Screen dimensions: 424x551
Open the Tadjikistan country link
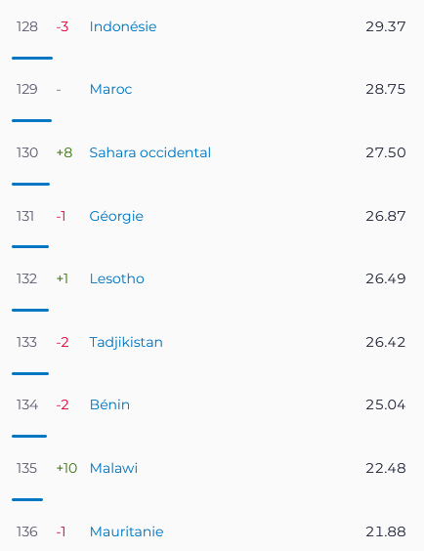click(x=126, y=342)
